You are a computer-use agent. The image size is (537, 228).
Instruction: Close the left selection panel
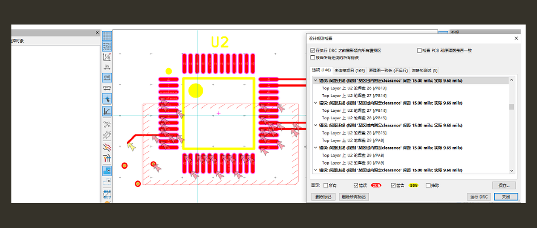97,32
